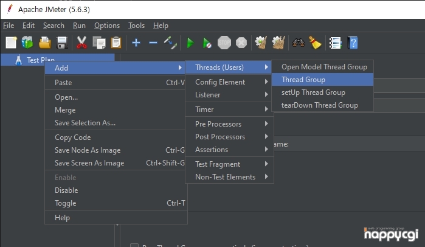425x247 pixels.
Task: Select the Test Plan tree node
Action: [x=58, y=60]
